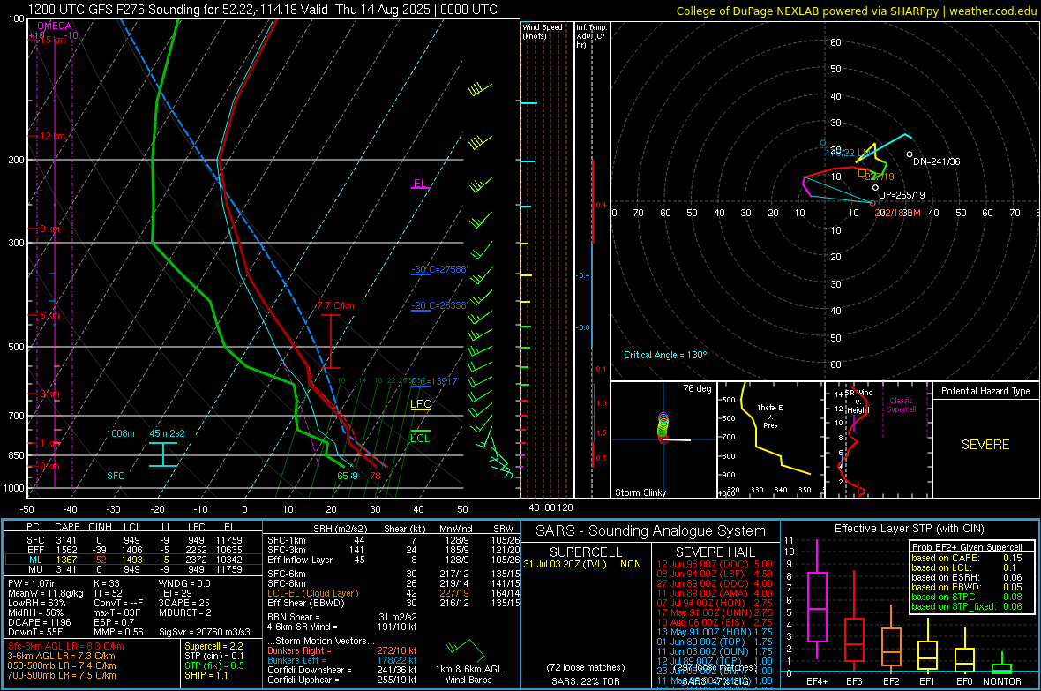
Task: Select the MU parcel row
Action: (x=133, y=568)
